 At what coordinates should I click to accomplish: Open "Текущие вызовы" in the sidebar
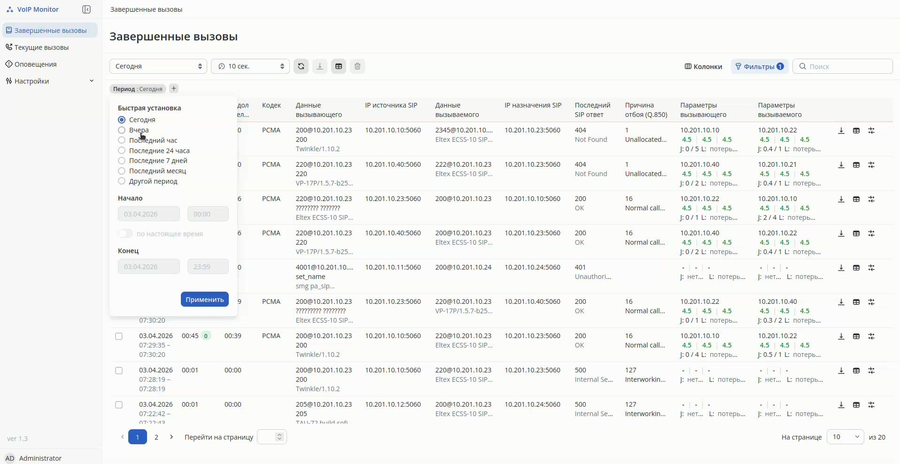pos(41,47)
